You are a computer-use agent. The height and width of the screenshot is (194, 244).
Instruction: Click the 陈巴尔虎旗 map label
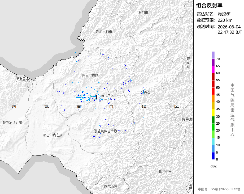click(90, 75)
